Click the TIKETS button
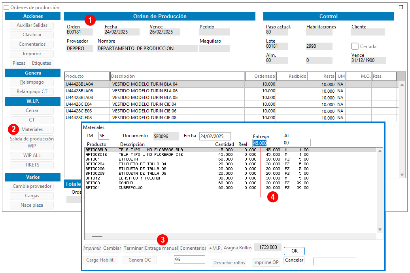Screen dimensions: 410x273 32,165
